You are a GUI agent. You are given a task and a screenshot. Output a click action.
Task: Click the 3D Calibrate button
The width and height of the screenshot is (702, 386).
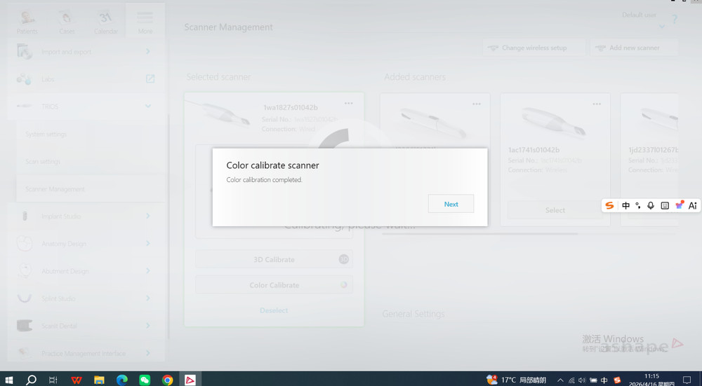click(274, 259)
